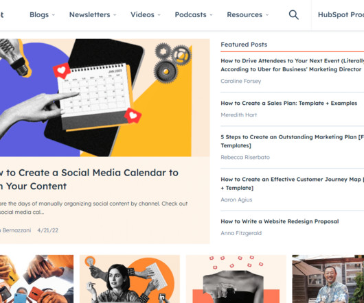This screenshot has width=364, height=303.
Task: Expand the Newsletters dropdown chevron
Action: click(115, 15)
